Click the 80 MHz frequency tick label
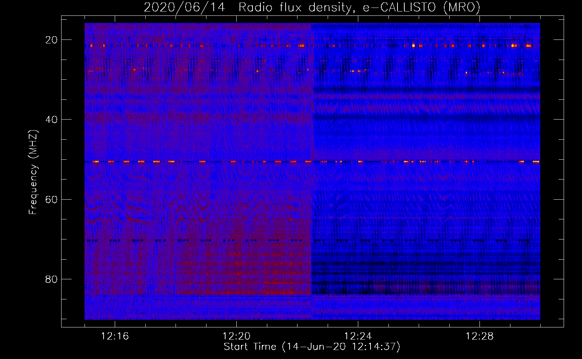This screenshot has height=359, width=582. [x=51, y=279]
